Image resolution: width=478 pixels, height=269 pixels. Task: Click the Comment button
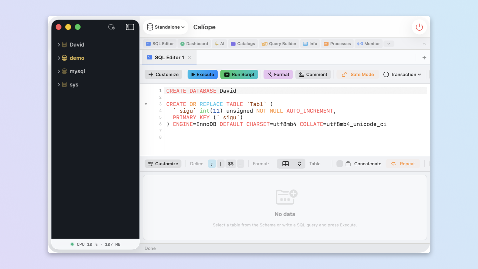click(x=313, y=75)
